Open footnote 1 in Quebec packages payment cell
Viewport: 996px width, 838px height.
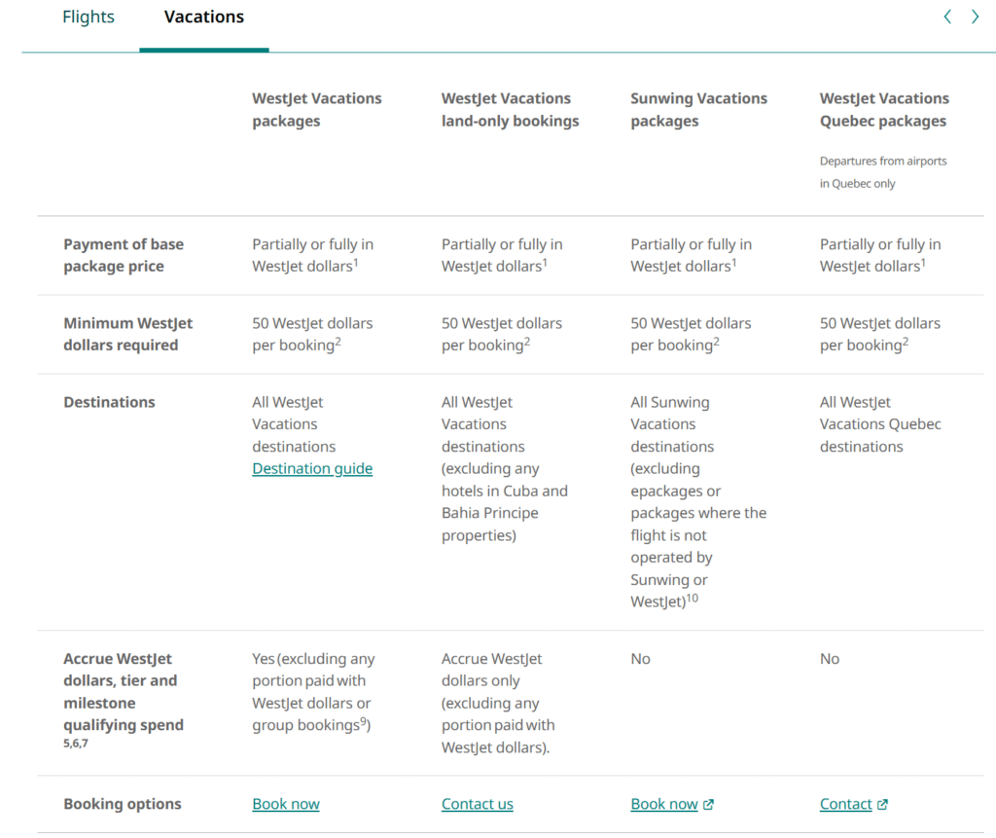click(923, 262)
